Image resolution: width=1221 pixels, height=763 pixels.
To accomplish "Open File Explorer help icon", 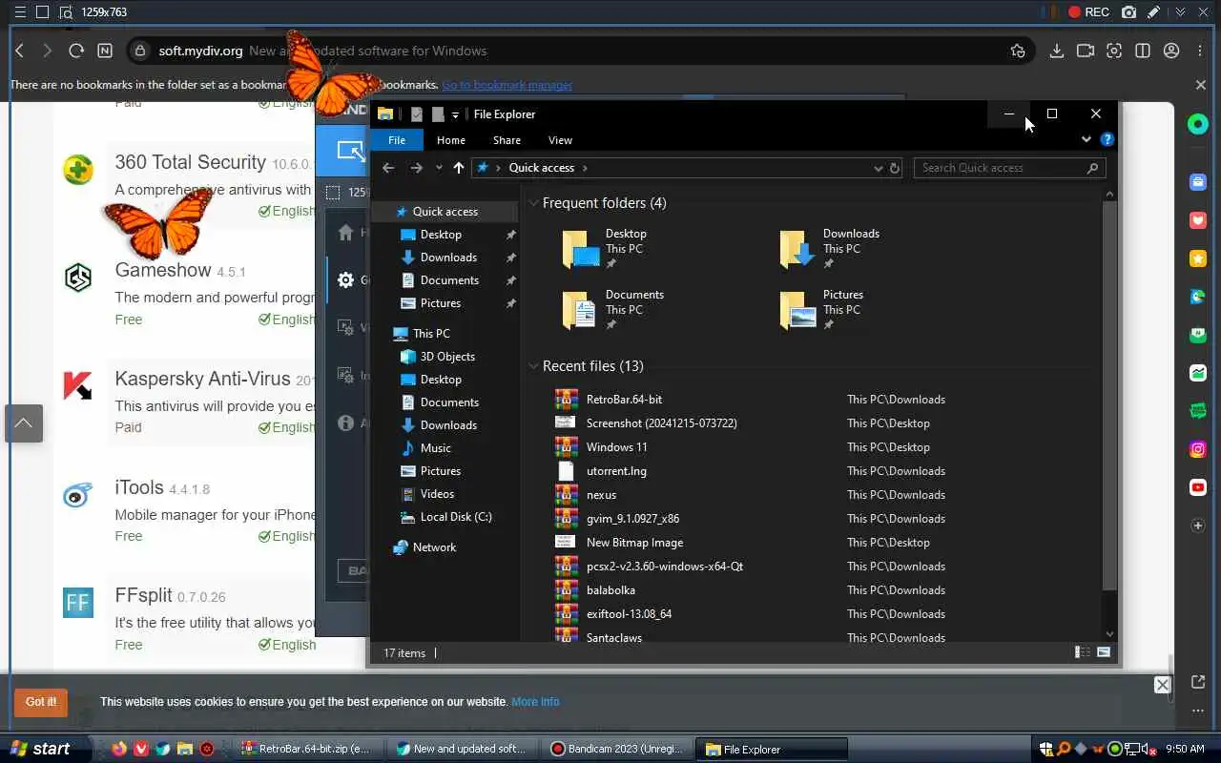I will point(1107,139).
